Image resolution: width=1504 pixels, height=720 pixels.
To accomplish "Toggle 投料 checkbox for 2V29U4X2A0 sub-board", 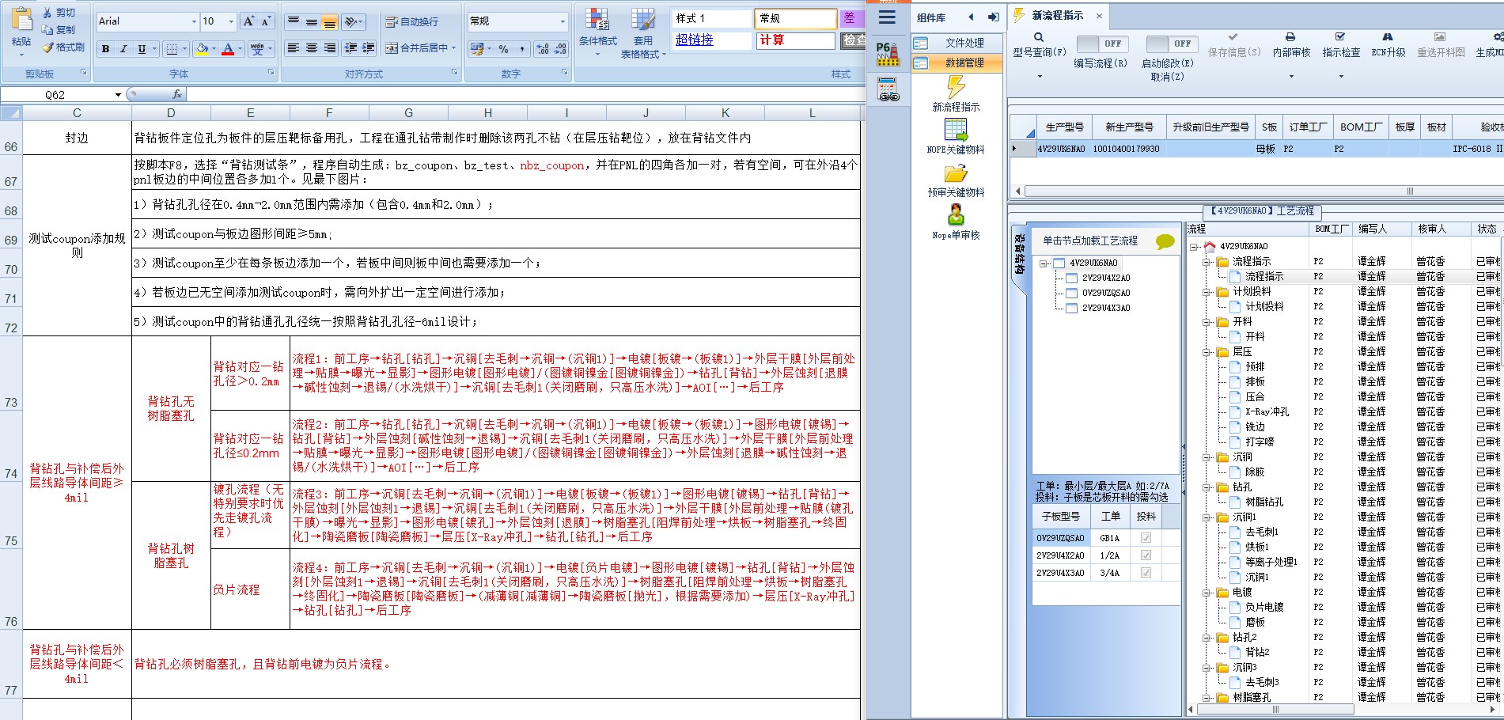I will point(1146,555).
